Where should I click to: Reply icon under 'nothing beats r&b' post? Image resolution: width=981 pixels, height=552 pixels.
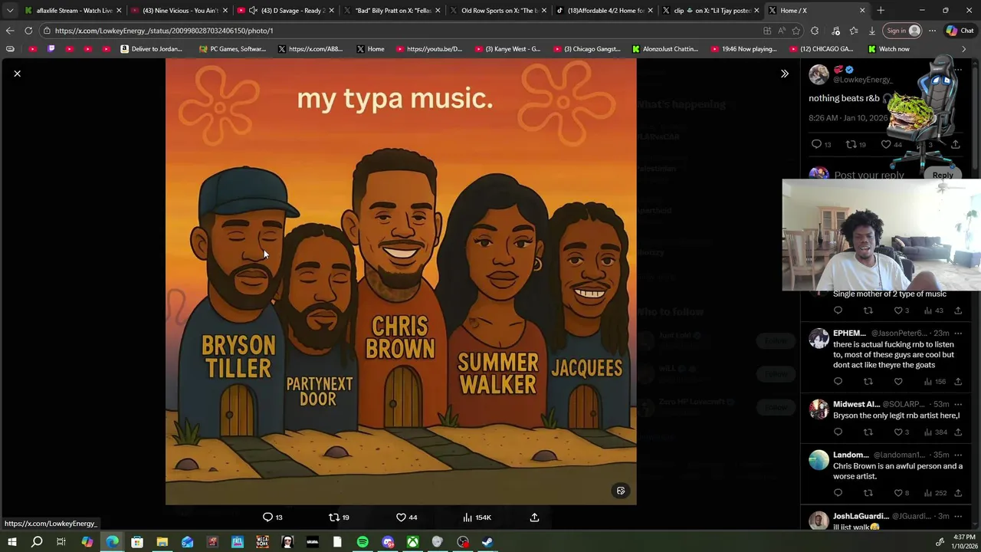pos(816,144)
